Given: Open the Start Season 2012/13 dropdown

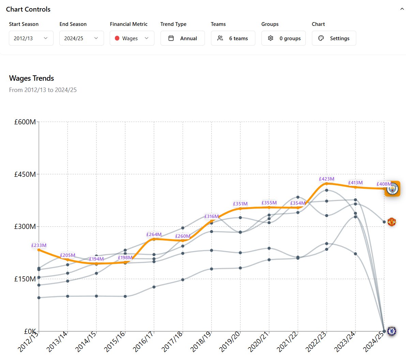Looking at the screenshot, I should click(31, 38).
